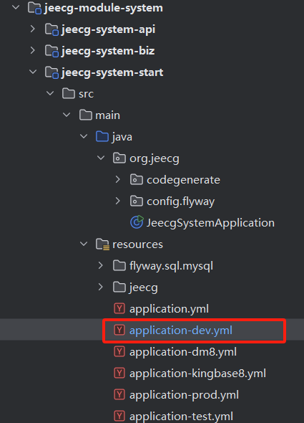Screen dimensions: 304x423
Task: Select the jeecg-system-start label
Action: (112, 73)
